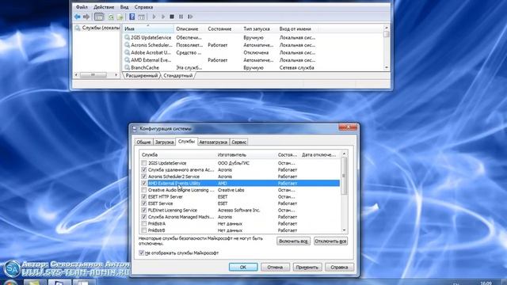The height and width of the screenshot is (285, 507).
Task: Click the Pause service icon
Action: [181, 17]
